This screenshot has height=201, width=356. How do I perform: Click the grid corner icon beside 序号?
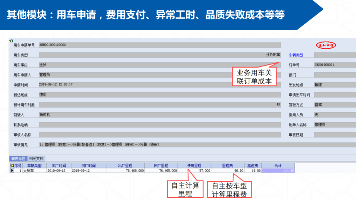coord(12,166)
